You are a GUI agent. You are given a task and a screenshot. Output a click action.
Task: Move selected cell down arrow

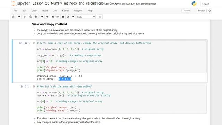[47, 17]
